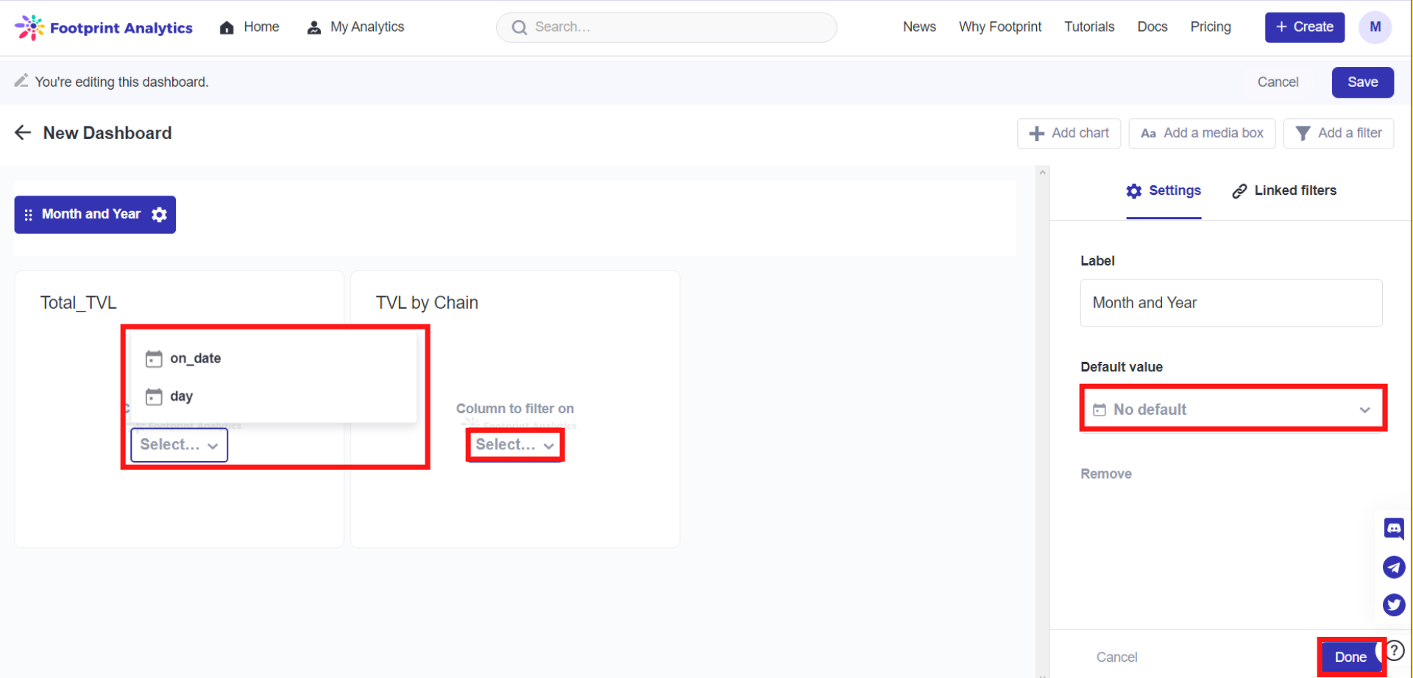Image resolution: width=1413 pixels, height=678 pixels.
Task: Click Done in the filter sidebar
Action: (1350, 657)
